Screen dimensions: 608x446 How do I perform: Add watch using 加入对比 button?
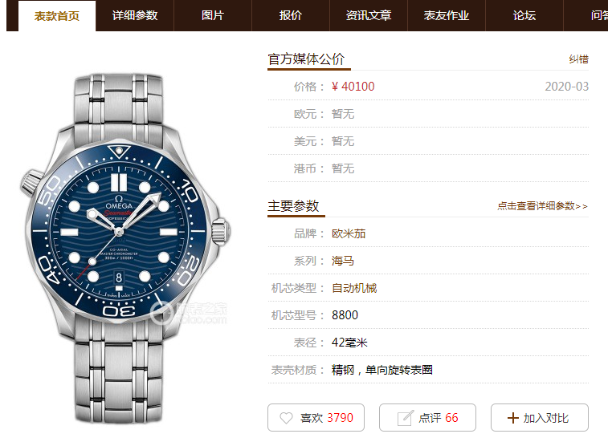(x=540, y=418)
